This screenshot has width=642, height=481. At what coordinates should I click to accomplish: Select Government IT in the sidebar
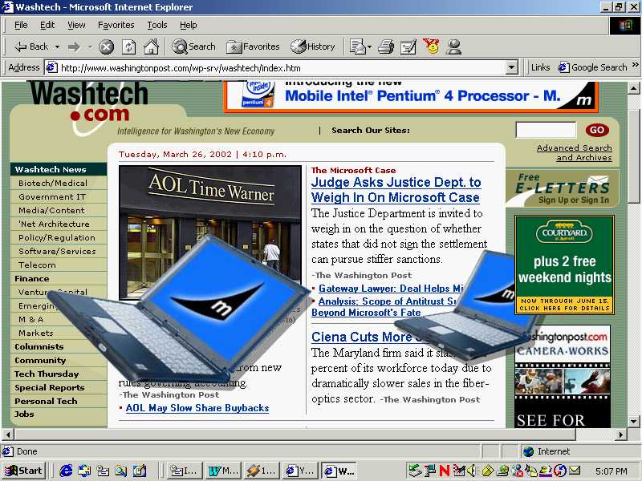tap(52, 196)
